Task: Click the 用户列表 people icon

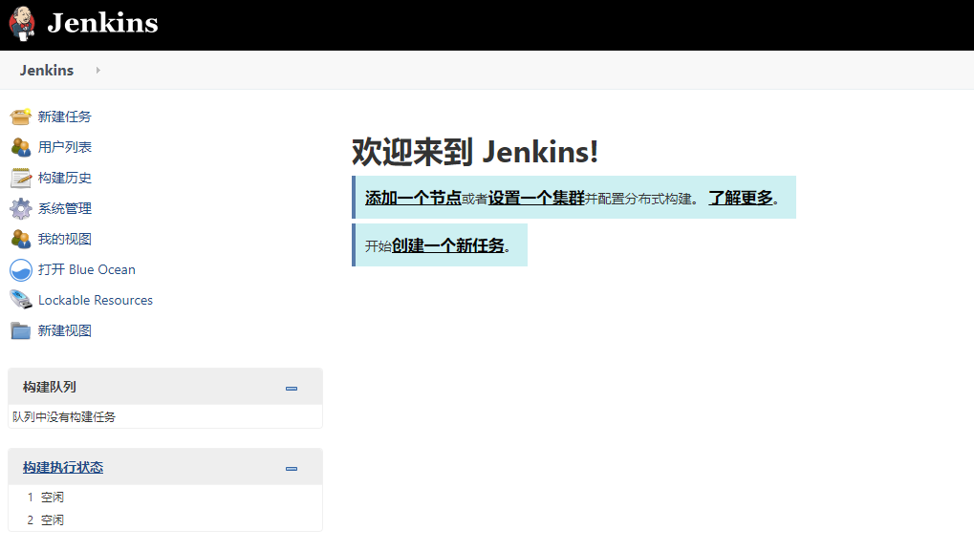Action: click(20, 147)
